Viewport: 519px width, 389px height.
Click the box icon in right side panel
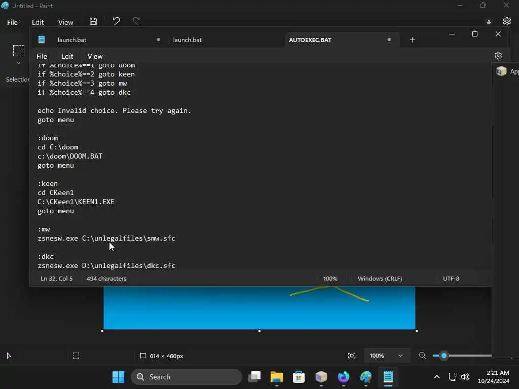tap(501, 71)
